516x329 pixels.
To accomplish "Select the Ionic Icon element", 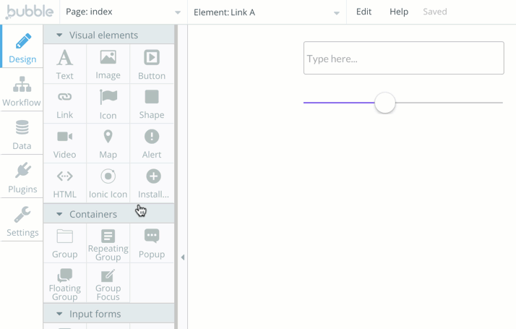I will (x=108, y=183).
